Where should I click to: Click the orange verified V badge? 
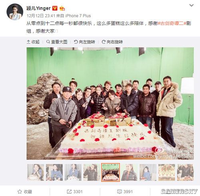[x=55, y=8]
